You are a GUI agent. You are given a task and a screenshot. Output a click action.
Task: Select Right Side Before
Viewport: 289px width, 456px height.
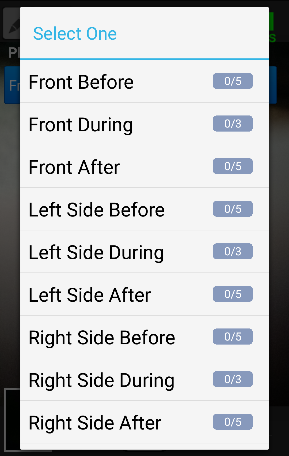(x=102, y=338)
